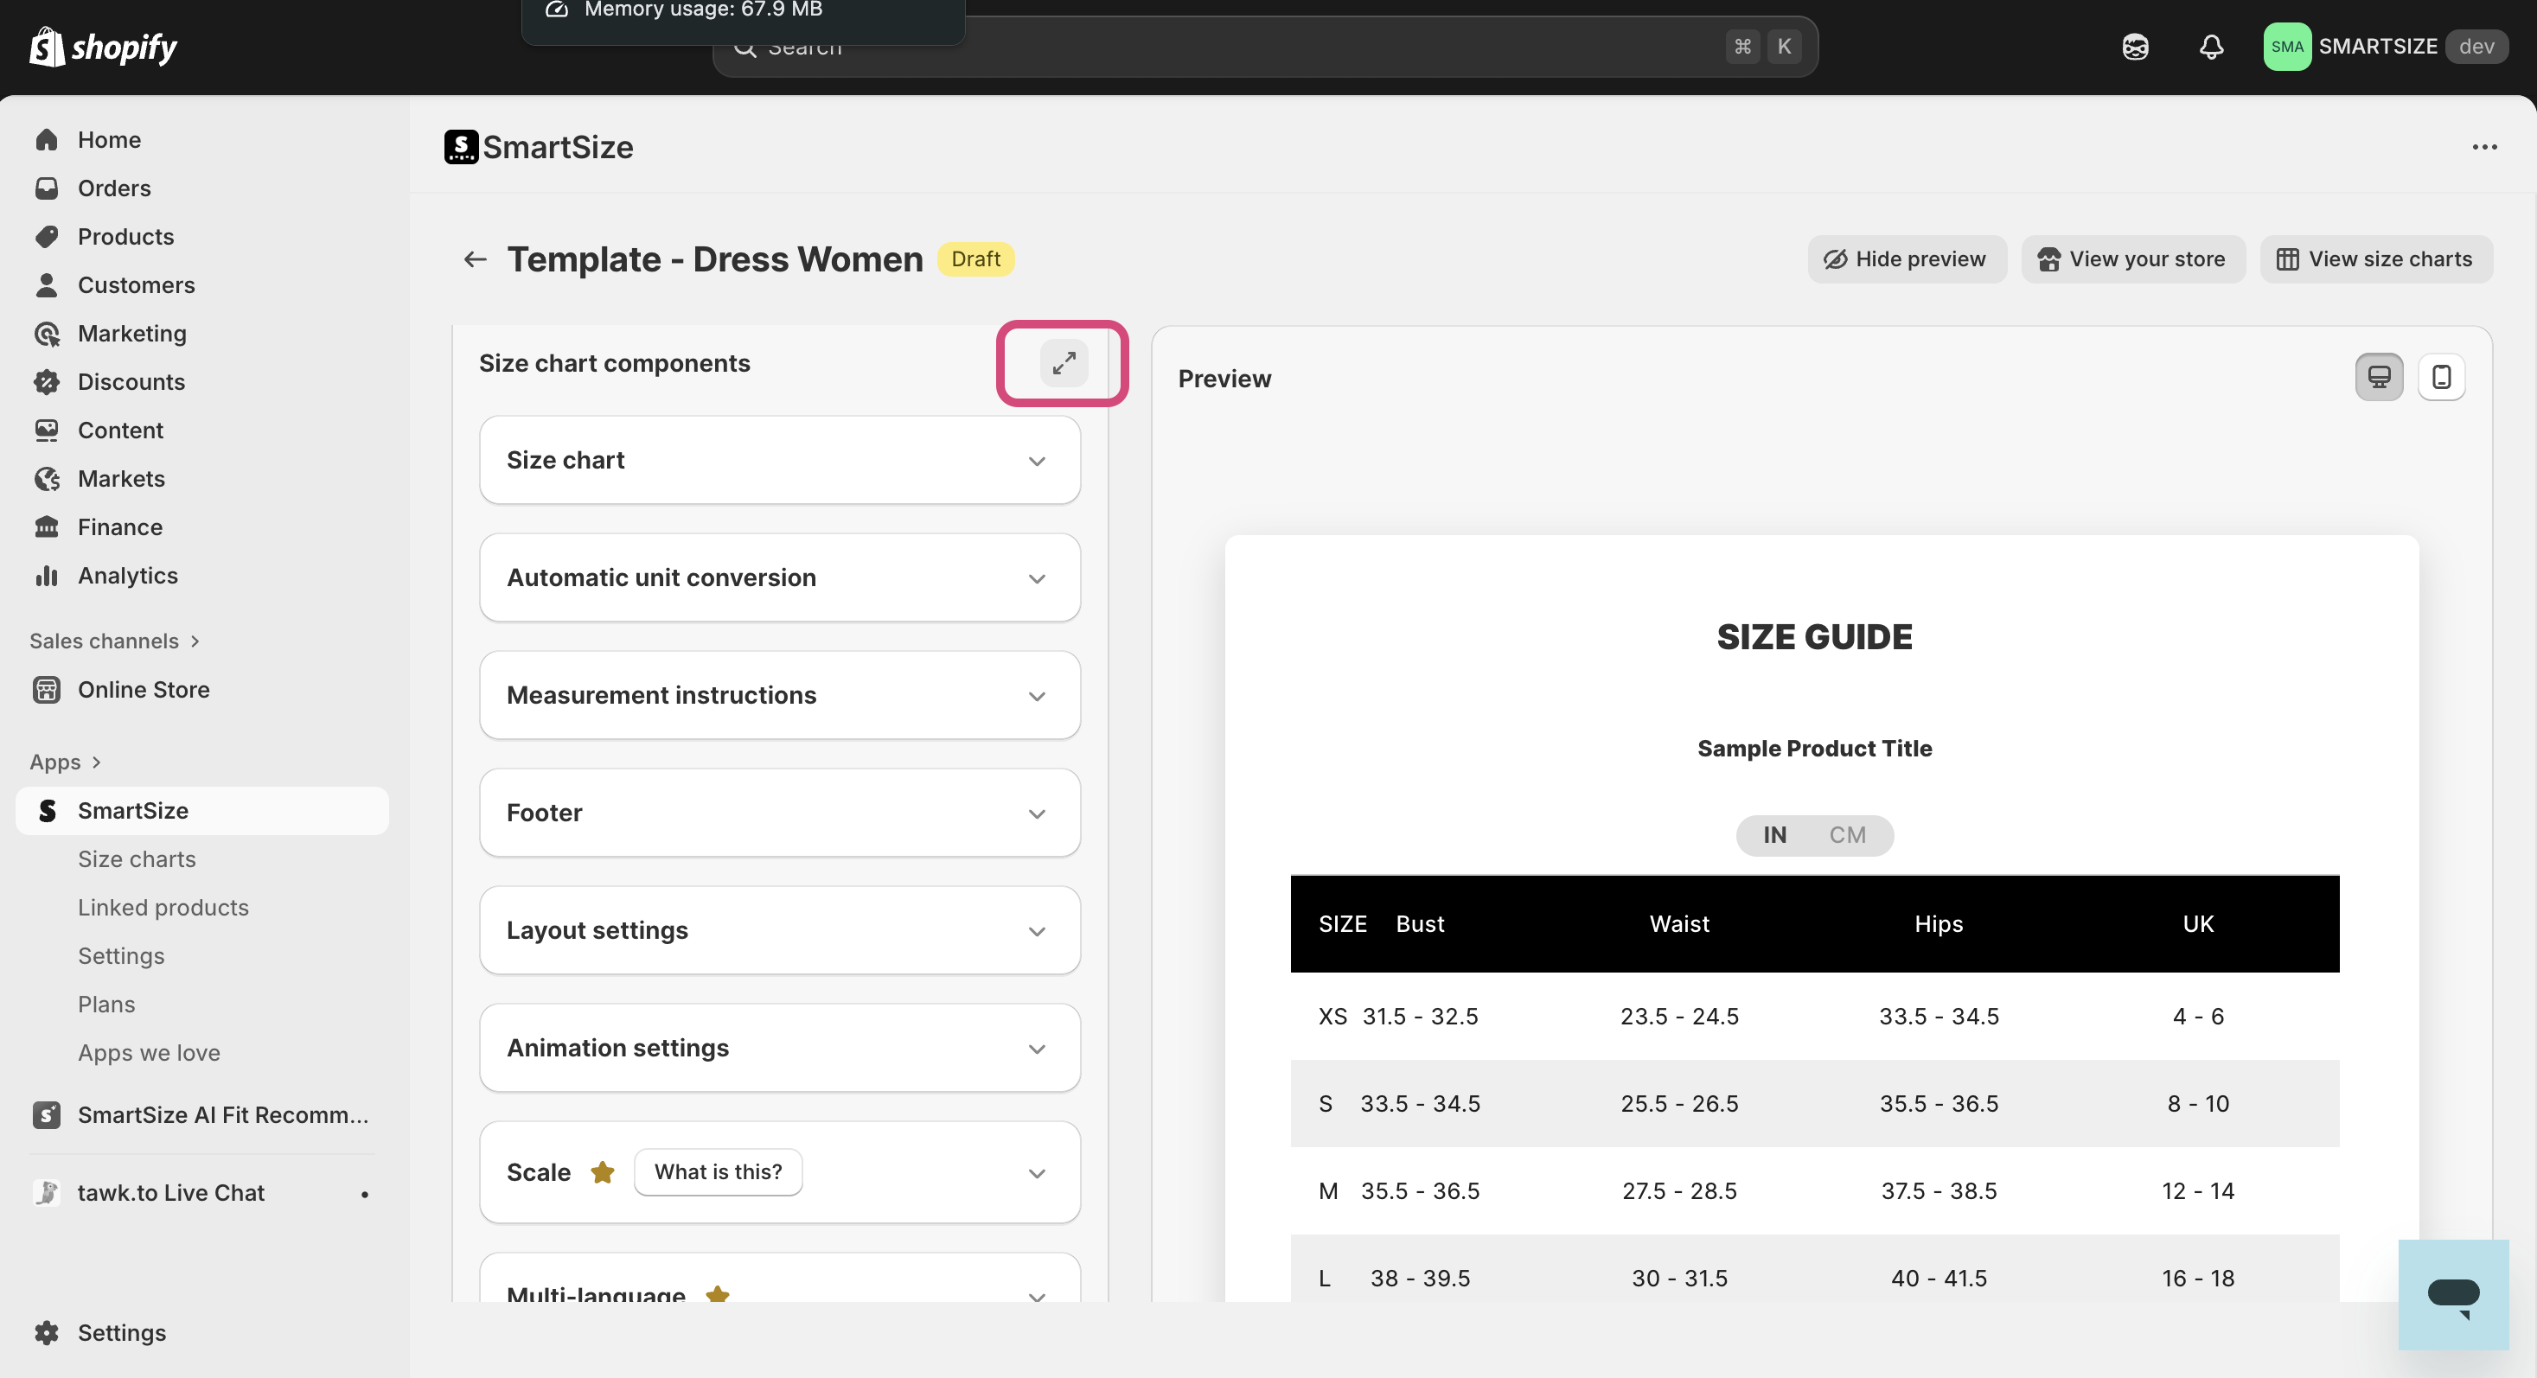Click the expand components panel icon
The image size is (2537, 1378).
(x=1064, y=363)
